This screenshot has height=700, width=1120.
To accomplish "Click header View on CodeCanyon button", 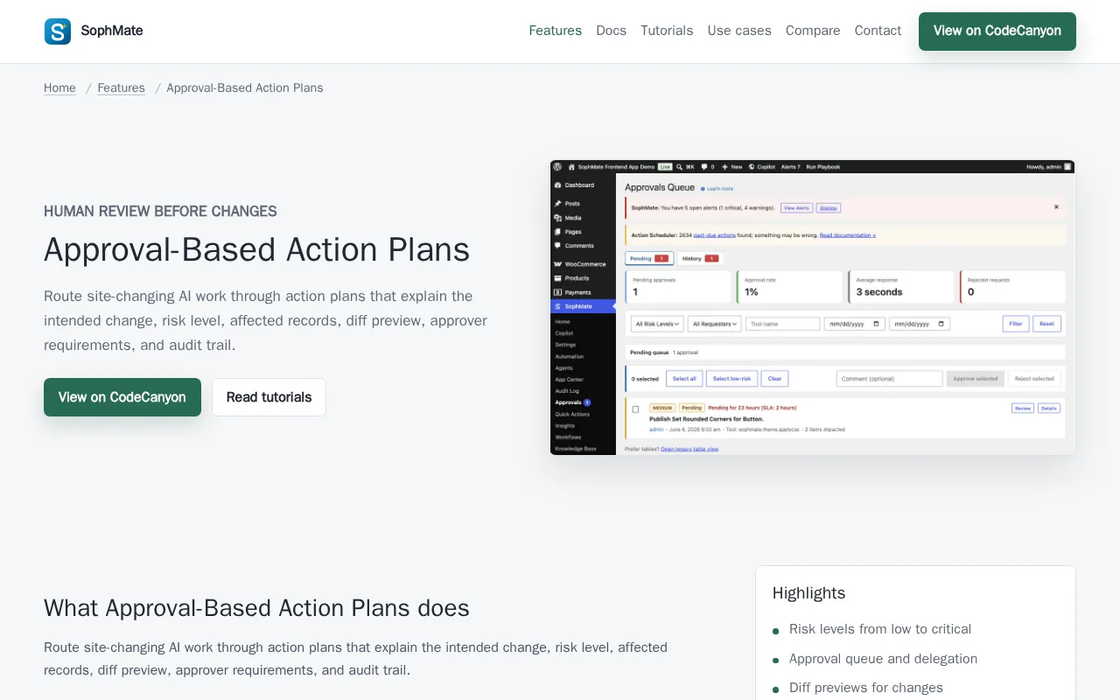I will click(x=997, y=31).
